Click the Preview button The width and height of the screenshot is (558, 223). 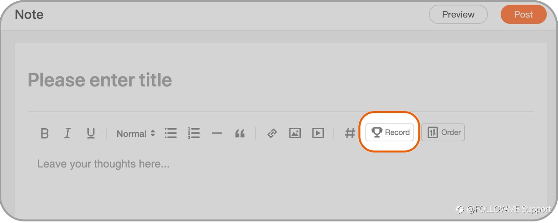coord(458,14)
